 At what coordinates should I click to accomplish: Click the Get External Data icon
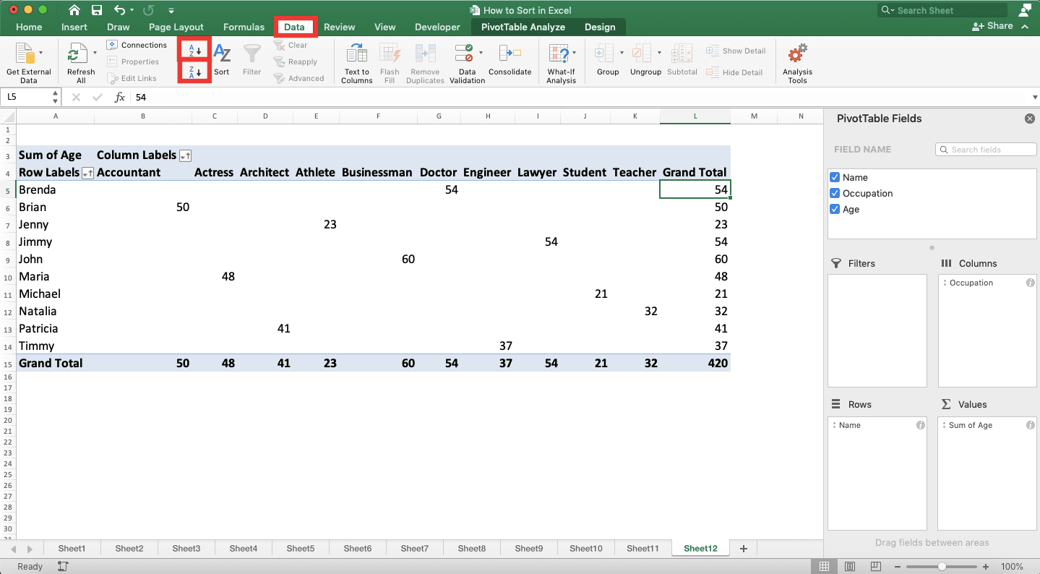click(25, 53)
